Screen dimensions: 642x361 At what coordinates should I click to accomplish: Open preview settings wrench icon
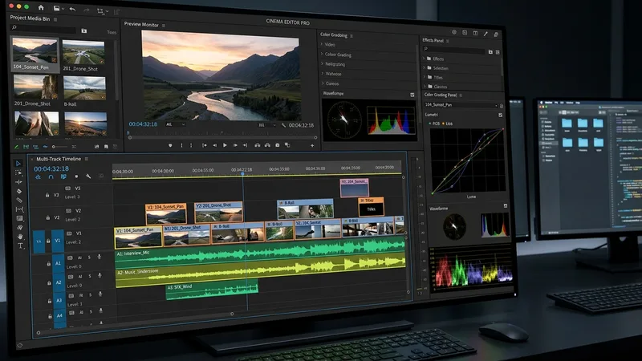click(x=283, y=125)
